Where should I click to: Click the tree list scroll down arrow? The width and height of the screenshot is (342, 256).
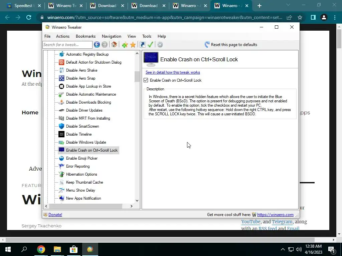click(137, 200)
